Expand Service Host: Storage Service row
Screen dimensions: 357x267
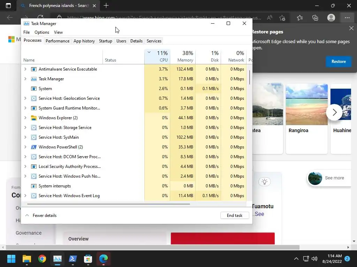point(25,128)
